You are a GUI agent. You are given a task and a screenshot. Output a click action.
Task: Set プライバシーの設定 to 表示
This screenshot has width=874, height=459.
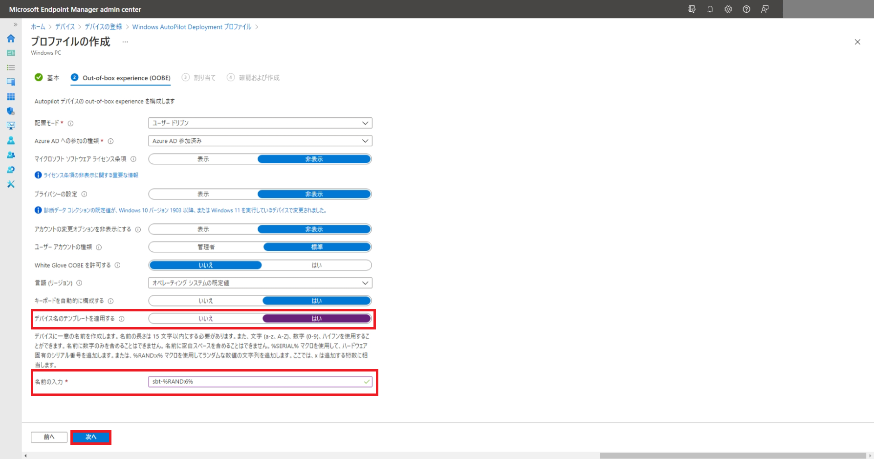203,194
